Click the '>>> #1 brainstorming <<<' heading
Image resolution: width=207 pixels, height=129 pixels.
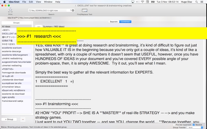[x=57, y=104]
